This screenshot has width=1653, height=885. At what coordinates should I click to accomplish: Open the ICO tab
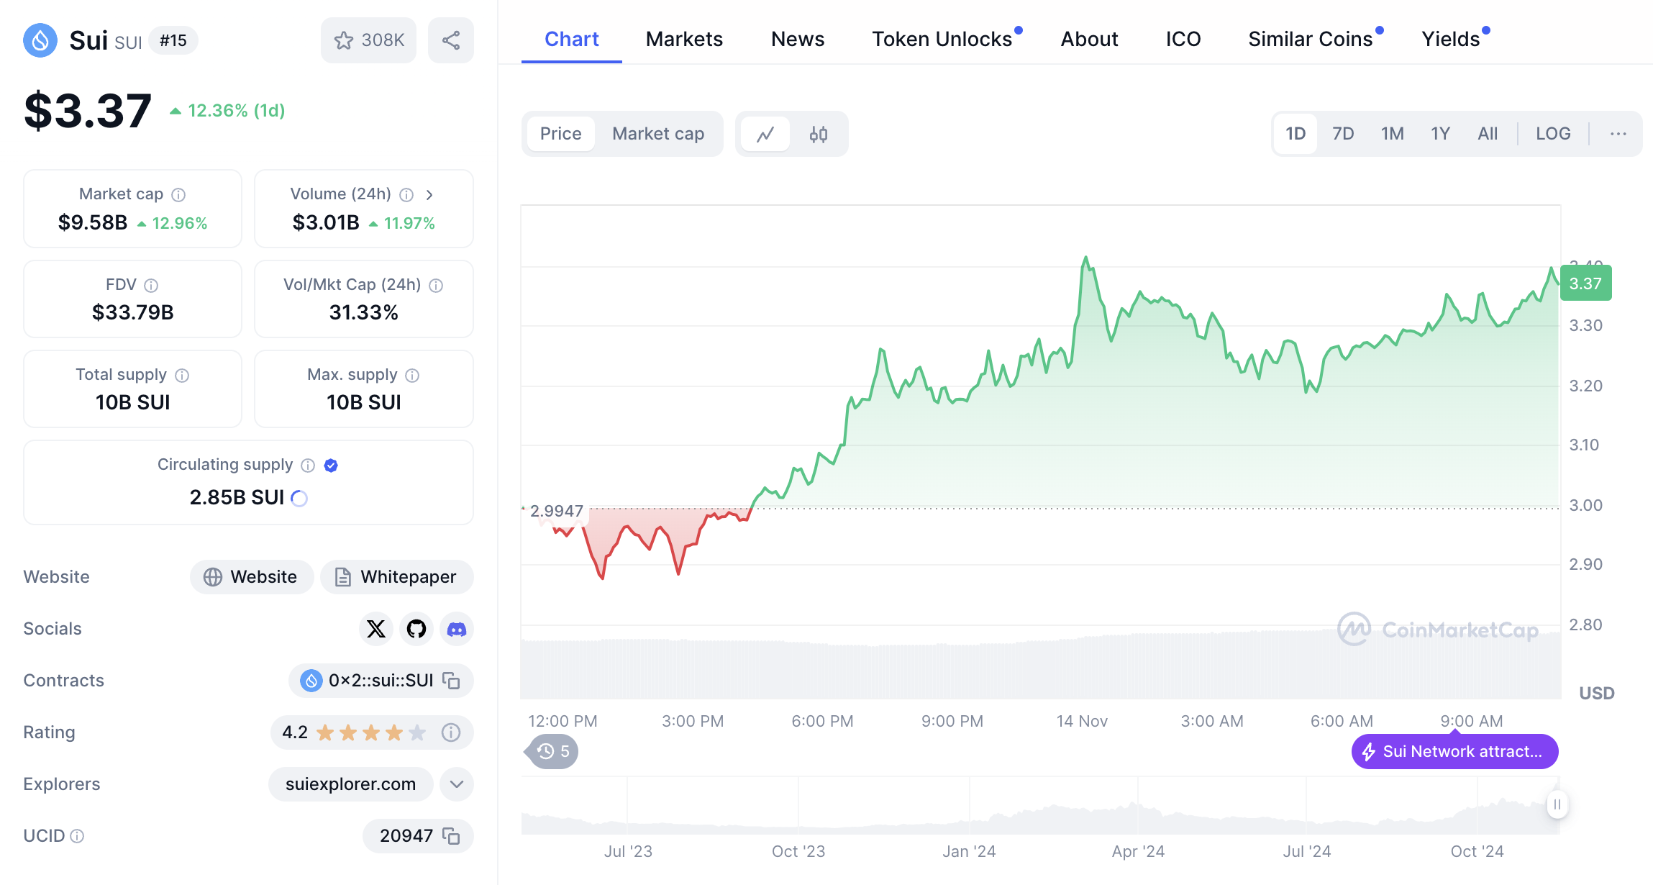[1183, 39]
